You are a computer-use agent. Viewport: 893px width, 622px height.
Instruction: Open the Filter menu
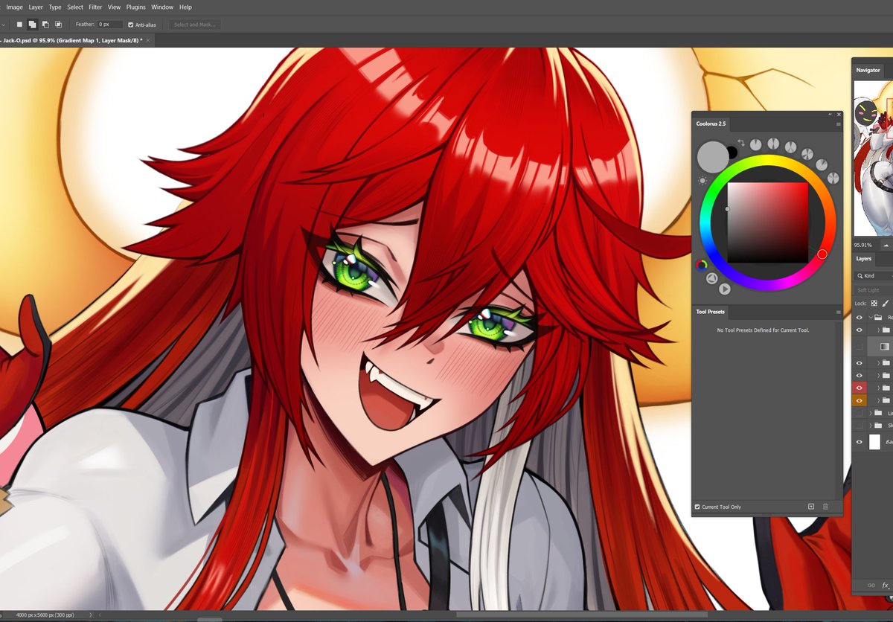(x=95, y=7)
